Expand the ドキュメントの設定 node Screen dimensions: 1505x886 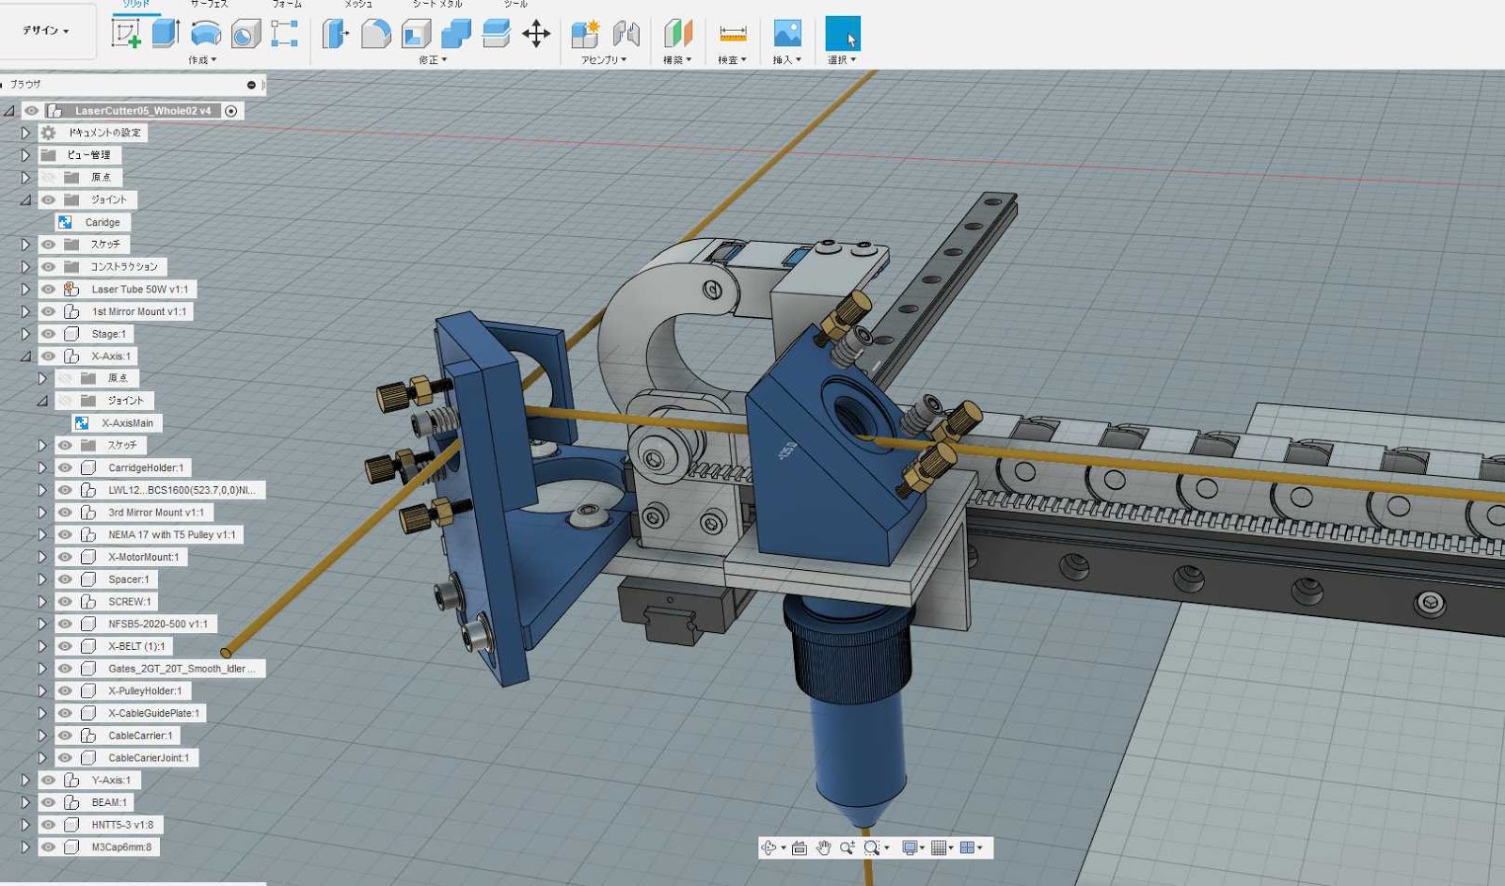pyautogui.click(x=25, y=133)
